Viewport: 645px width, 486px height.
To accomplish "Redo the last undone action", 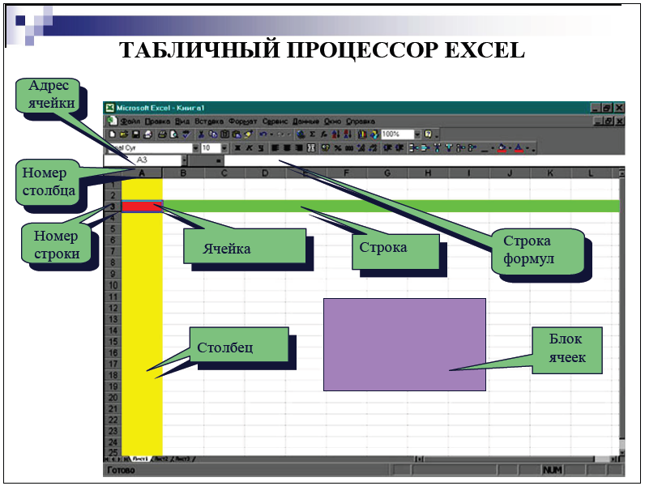I will coord(281,134).
